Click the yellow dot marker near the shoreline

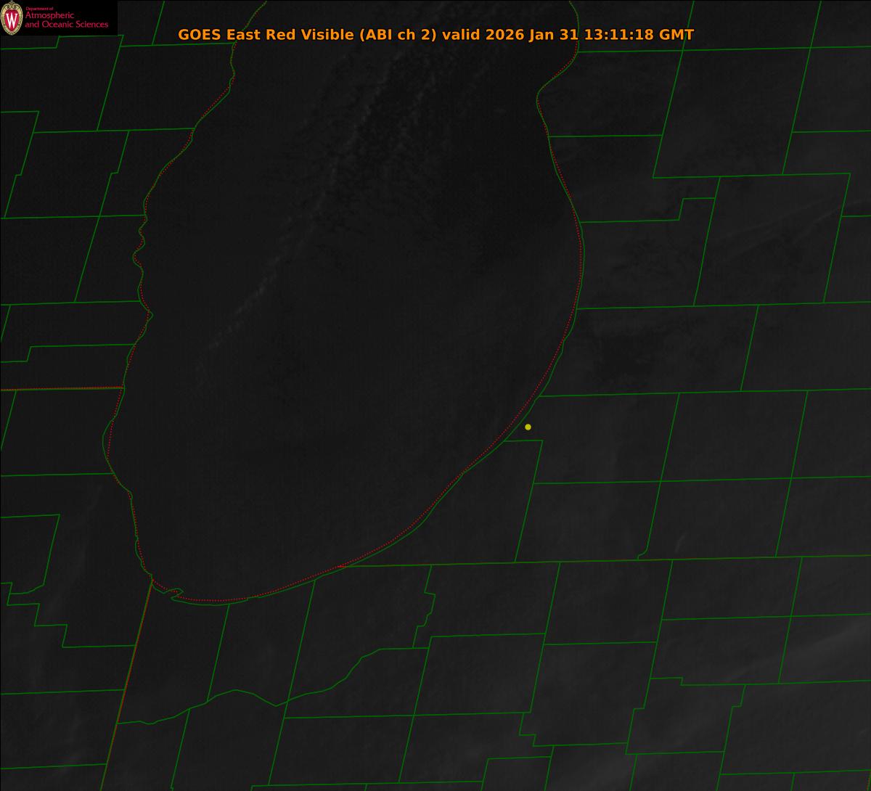[x=528, y=427]
